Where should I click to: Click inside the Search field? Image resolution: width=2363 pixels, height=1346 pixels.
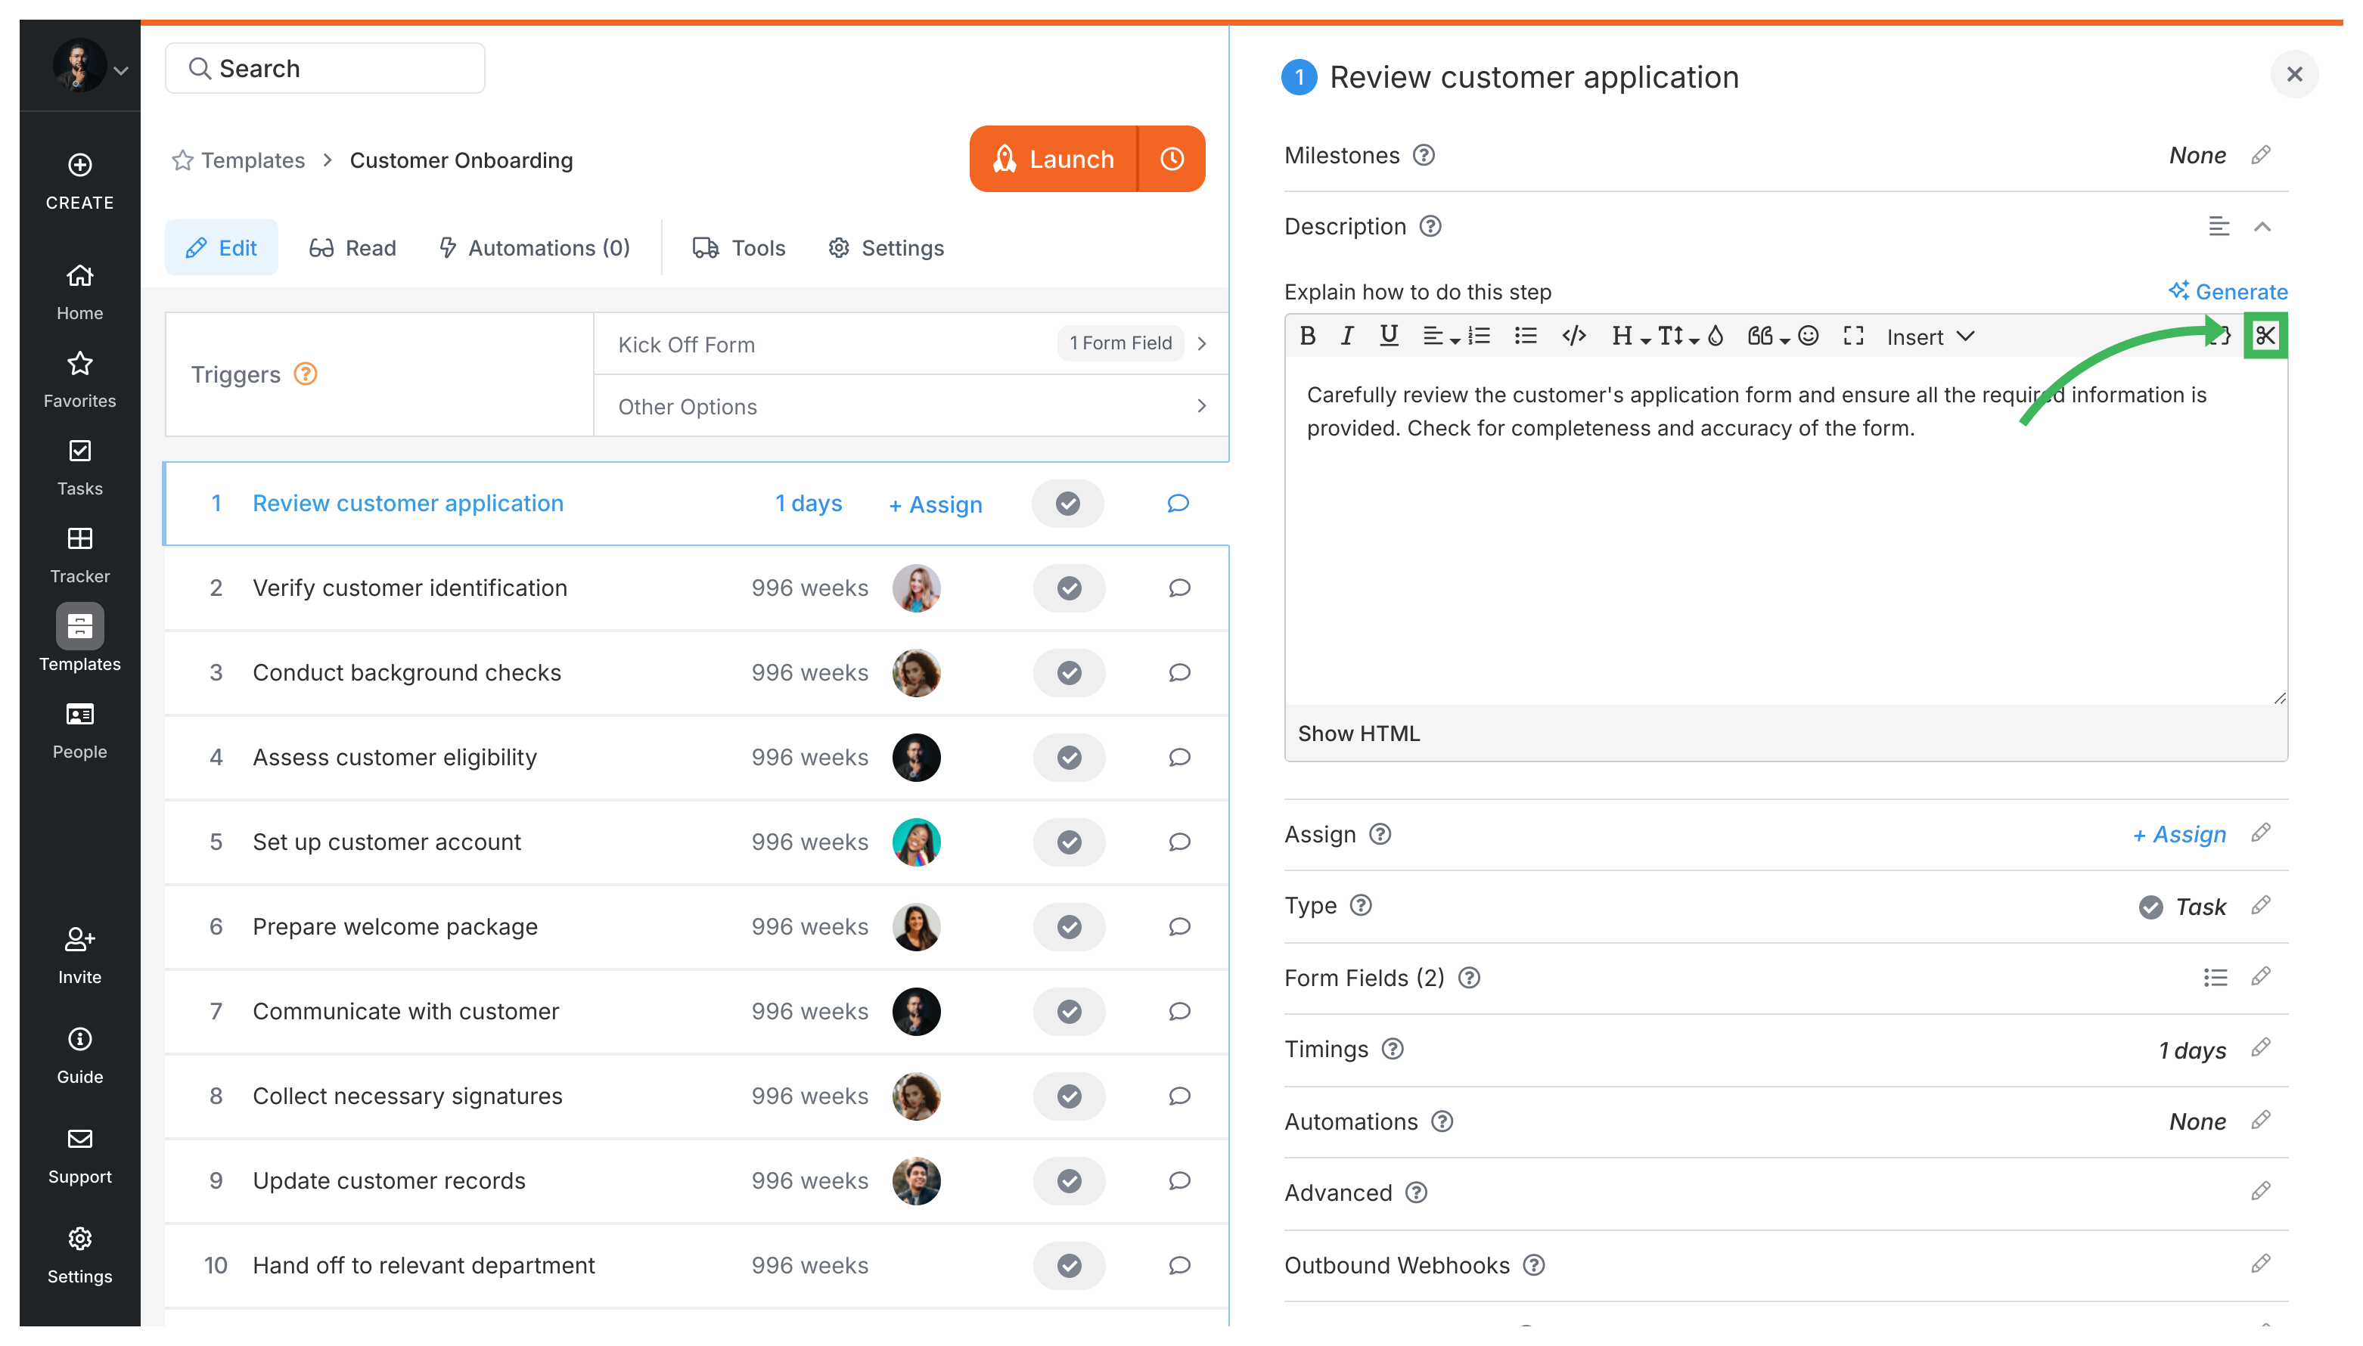point(324,67)
